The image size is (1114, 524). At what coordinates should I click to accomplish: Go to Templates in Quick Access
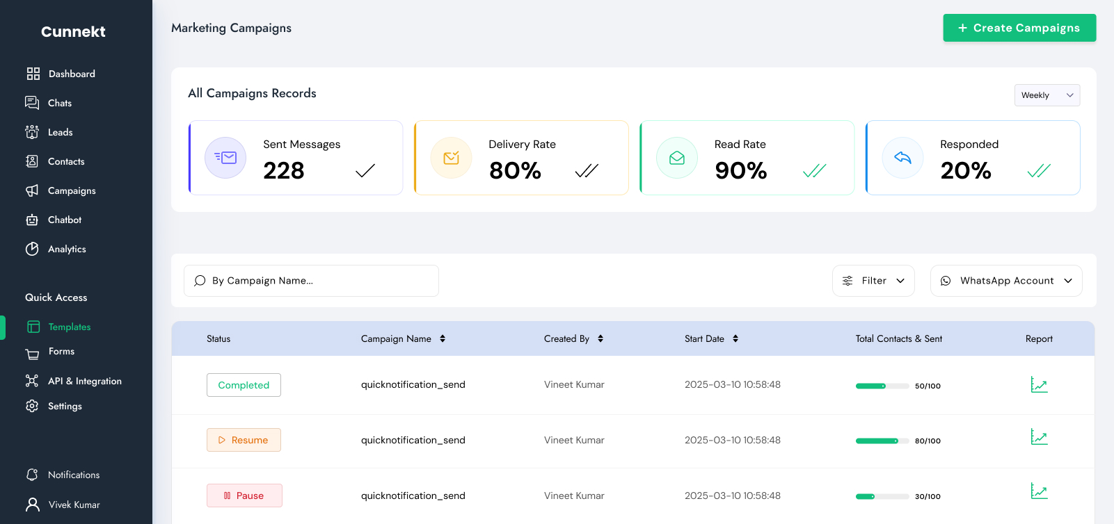69,327
